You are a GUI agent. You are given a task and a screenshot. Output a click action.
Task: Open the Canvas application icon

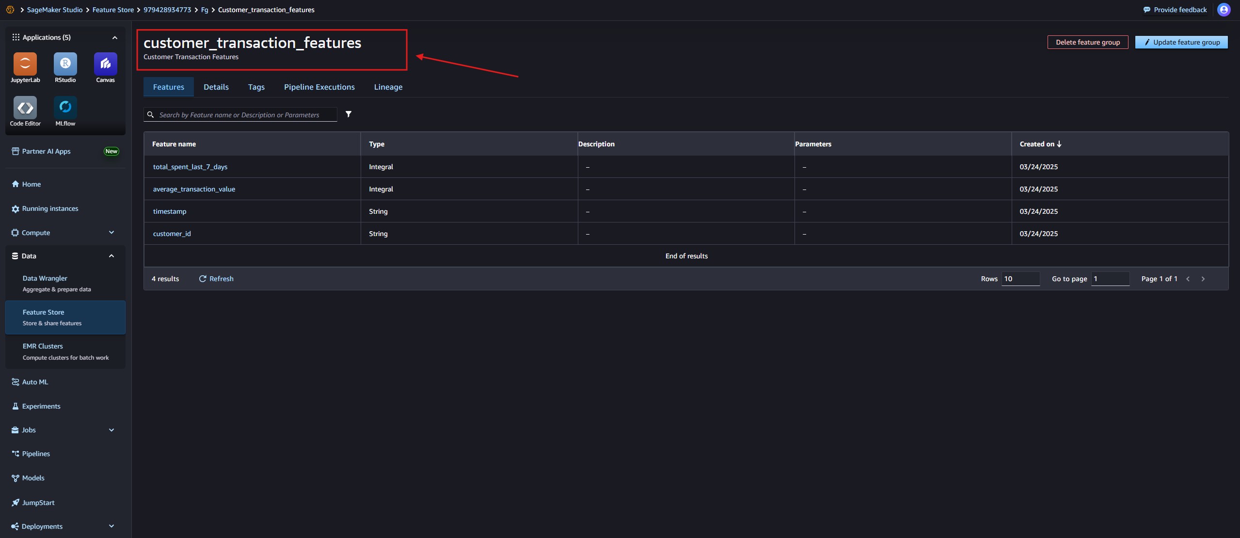coord(105,64)
